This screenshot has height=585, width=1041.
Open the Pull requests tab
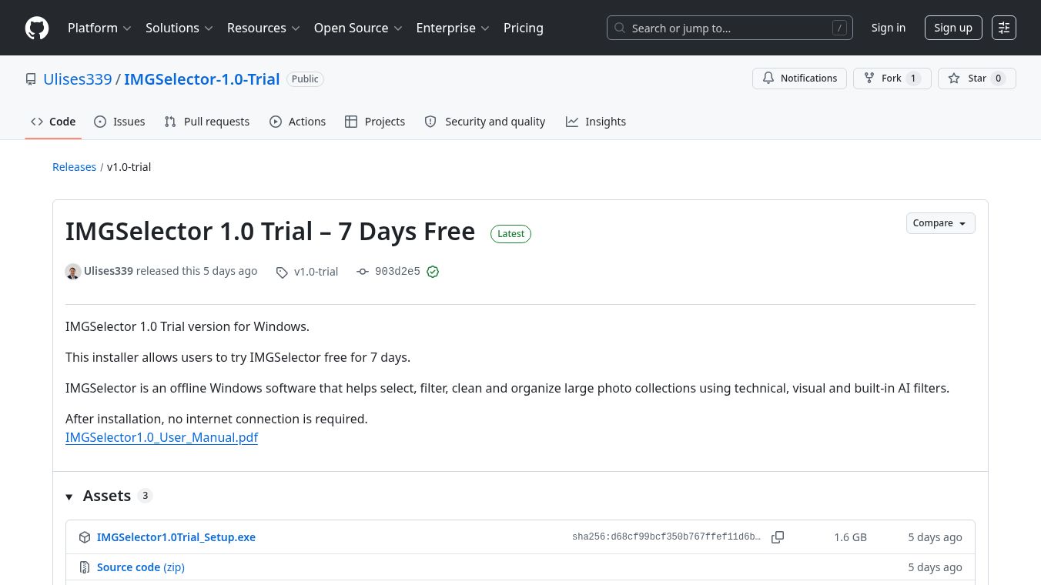pyautogui.click(x=207, y=122)
